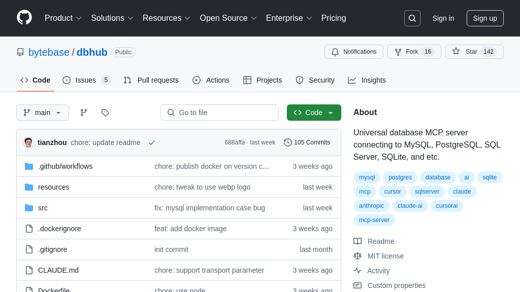The width and height of the screenshot is (520, 292).
Task: Click the green check status icon
Action: click(152, 142)
